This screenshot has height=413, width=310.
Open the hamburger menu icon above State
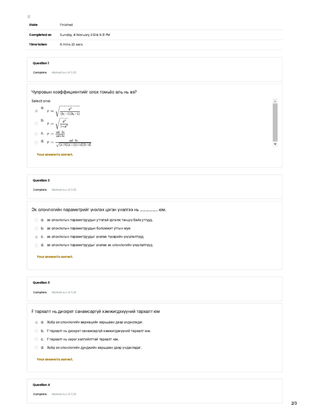click(29, 17)
